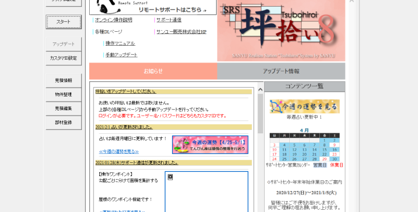Click the サポートセンター年末年始休業日のご案内 notice
Viewport: 418px width, 212px height.
pyautogui.click(x=304, y=182)
